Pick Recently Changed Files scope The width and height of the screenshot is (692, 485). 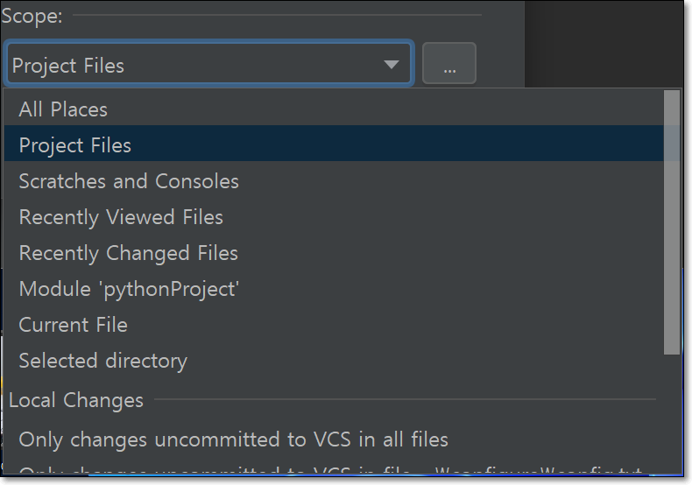click(x=333, y=253)
